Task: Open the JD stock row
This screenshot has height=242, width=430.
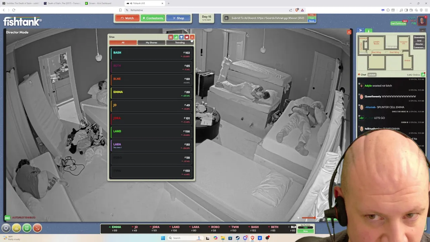Action: pos(151,106)
